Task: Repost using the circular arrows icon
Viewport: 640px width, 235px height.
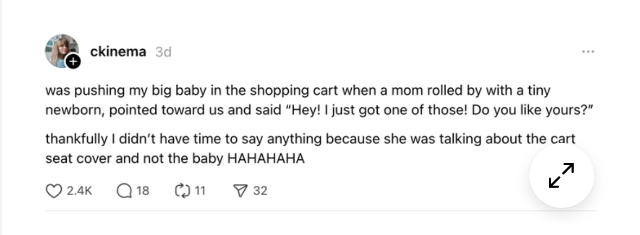Action: point(181,191)
